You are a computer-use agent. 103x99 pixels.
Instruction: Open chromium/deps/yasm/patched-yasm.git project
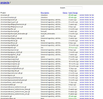pos(14,80)
